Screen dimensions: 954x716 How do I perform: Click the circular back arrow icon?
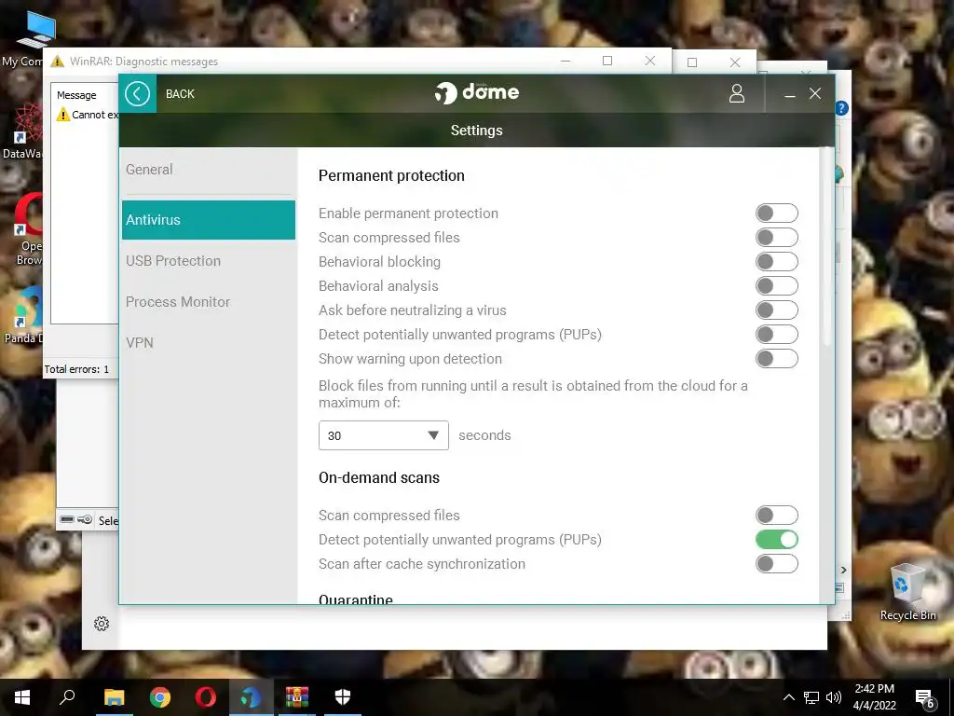coord(138,94)
